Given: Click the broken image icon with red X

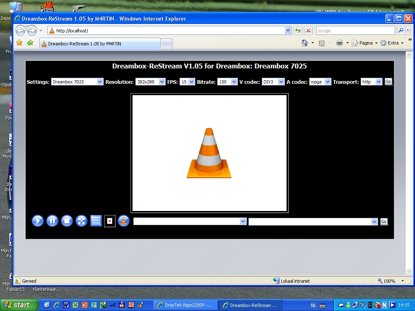Looking at the screenshot, I should [x=110, y=221].
